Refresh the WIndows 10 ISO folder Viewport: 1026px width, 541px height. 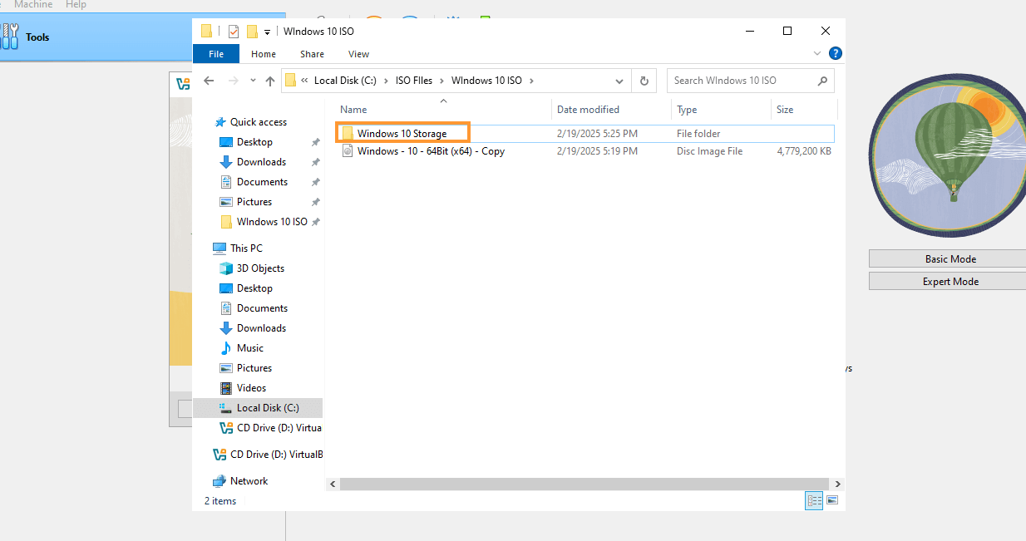click(x=644, y=81)
